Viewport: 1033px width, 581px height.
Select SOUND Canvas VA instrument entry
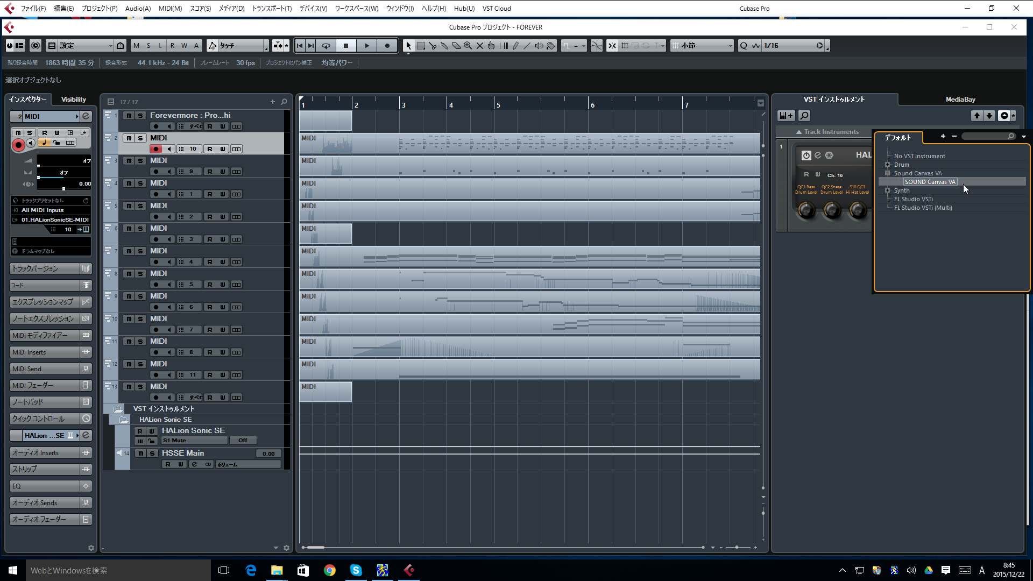(x=930, y=182)
